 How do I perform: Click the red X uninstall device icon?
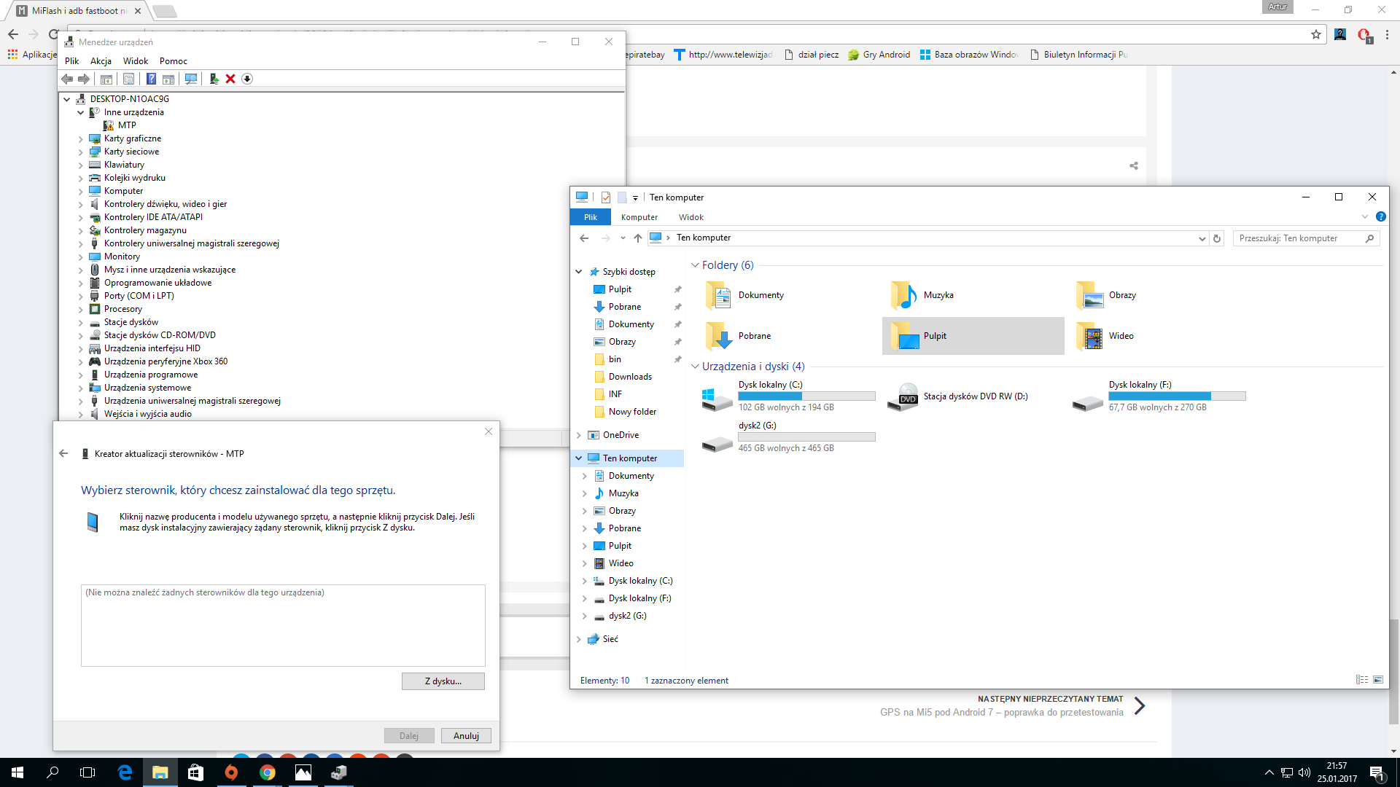tap(230, 79)
